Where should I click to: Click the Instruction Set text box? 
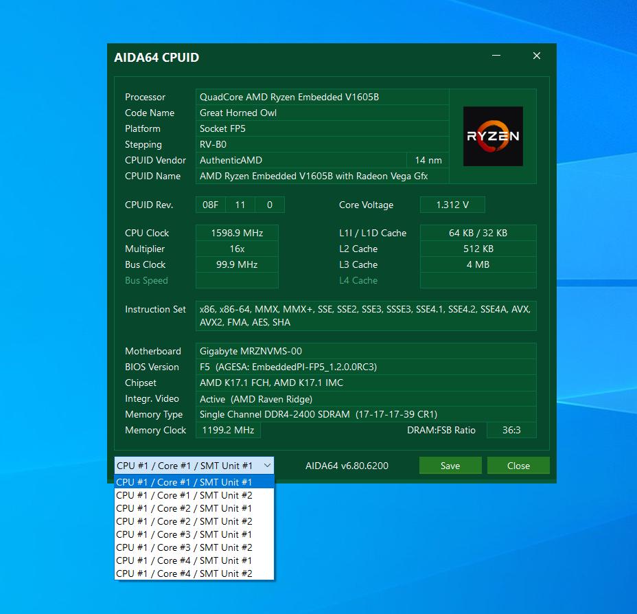[365, 316]
